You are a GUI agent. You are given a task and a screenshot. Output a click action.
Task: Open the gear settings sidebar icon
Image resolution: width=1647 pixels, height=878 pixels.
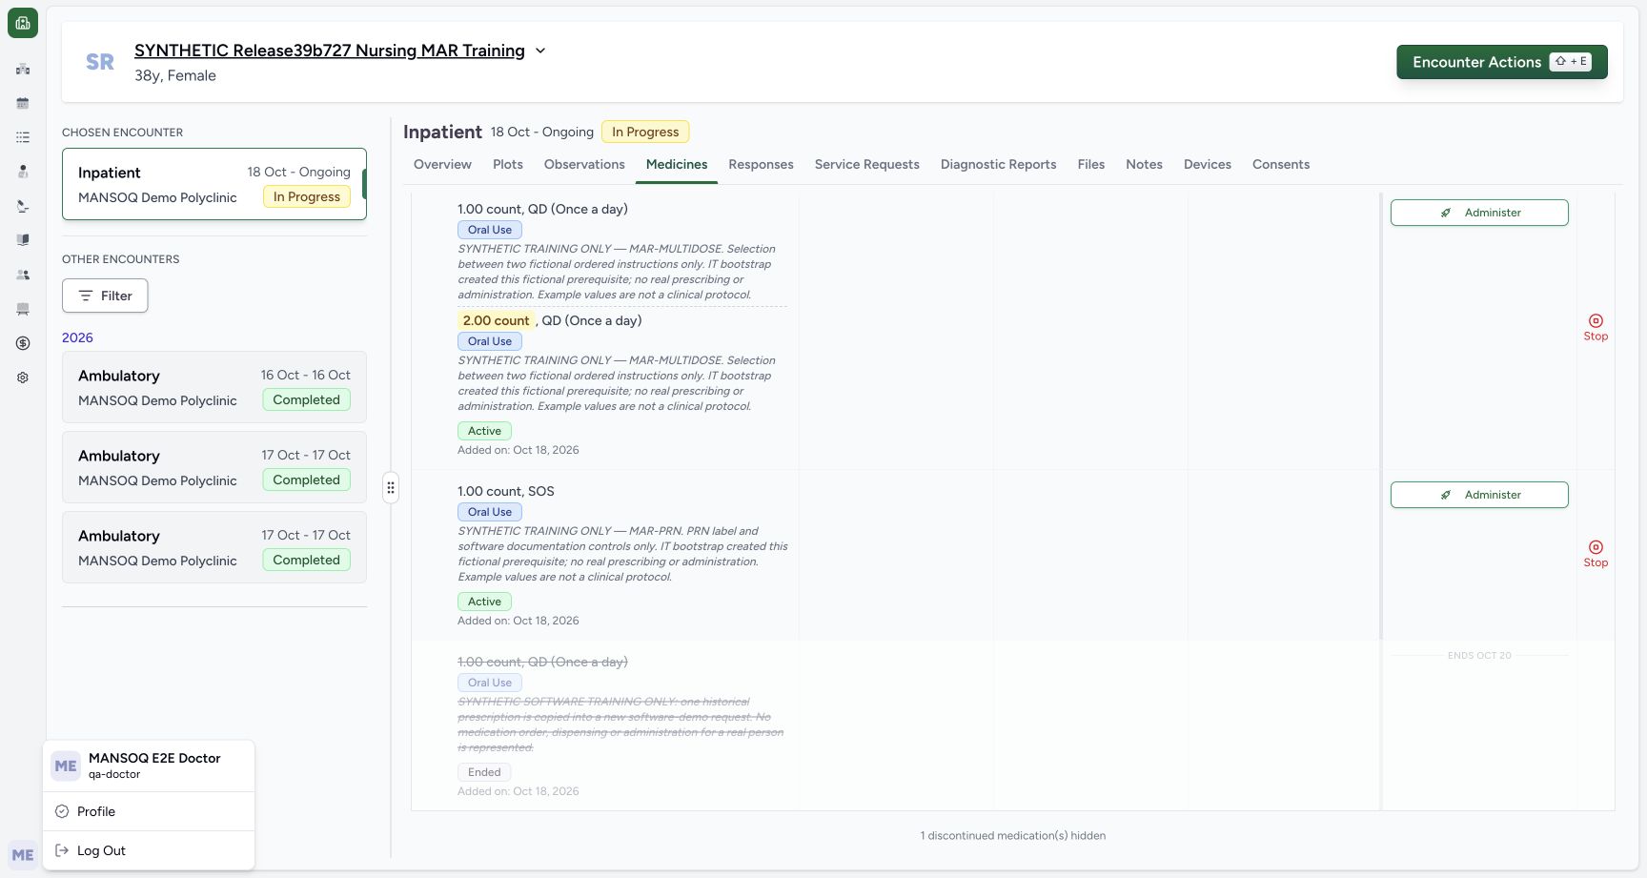pyautogui.click(x=23, y=378)
